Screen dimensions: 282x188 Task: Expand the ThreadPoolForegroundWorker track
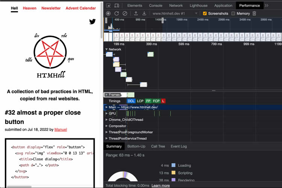106,132
